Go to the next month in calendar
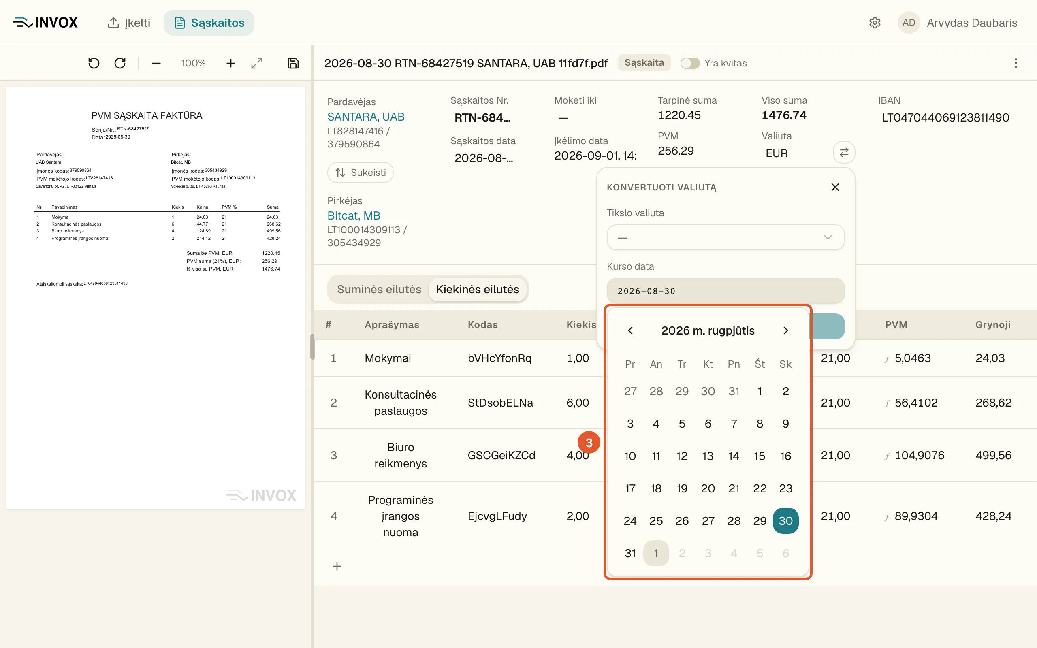1037x648 pixels. 785,330
